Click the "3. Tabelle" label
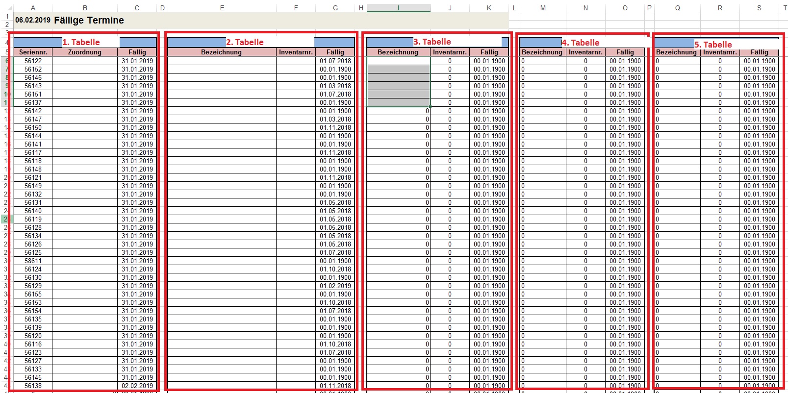 [x=432, y=42]
